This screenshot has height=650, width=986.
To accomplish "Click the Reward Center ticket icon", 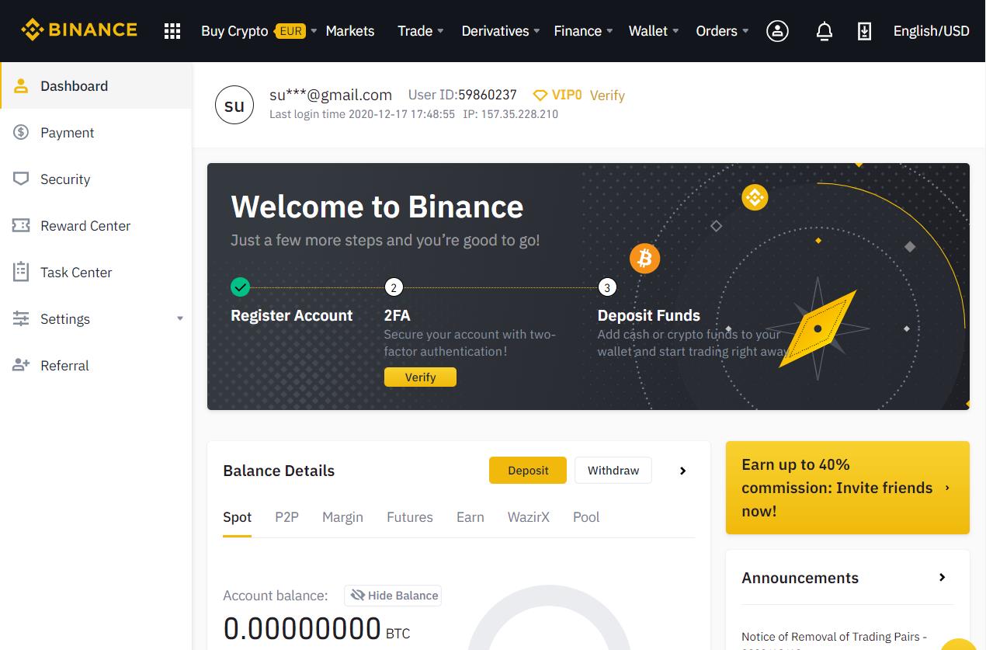I will (21, 225).
